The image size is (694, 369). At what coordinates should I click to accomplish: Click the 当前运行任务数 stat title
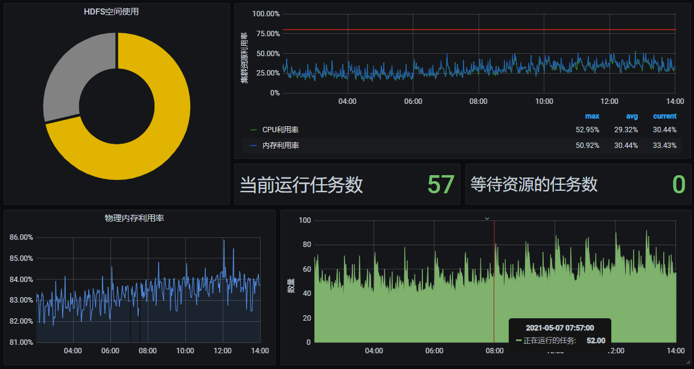click(301, 185)
